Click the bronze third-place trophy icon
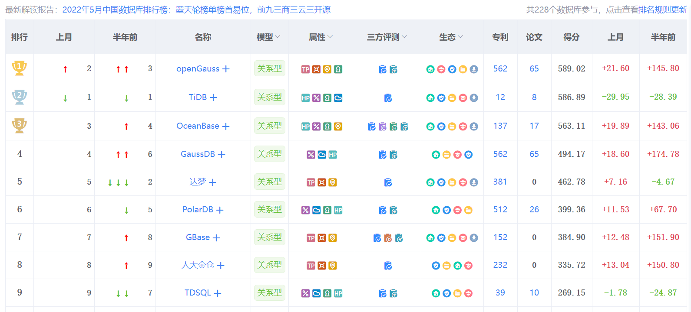The width and height of the screenshot is (691, 312). (19, 125)
